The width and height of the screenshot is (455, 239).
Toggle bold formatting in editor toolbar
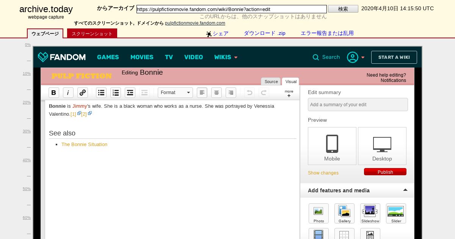(54, 93)
